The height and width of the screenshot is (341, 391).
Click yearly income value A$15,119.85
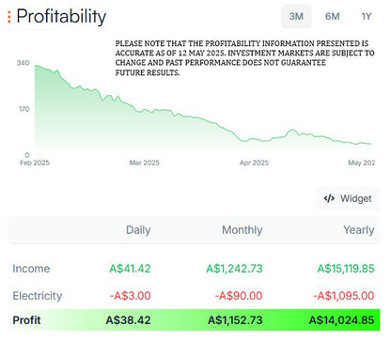(x=346, y=269)
